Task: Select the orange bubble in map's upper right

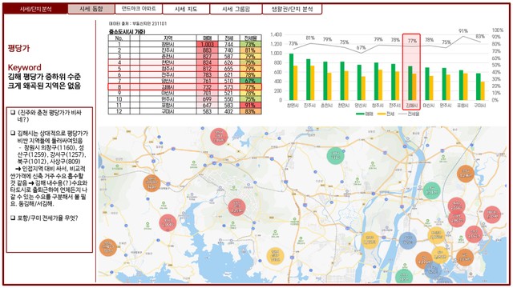Action: click(465, 174)
